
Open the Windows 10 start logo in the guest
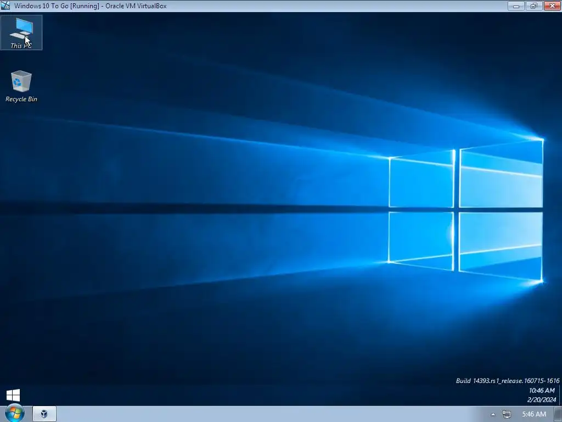[x=13, y=395]
